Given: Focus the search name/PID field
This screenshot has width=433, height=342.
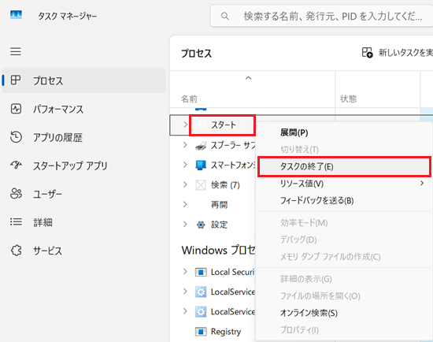Looking at the screenshot, I should click(322, 16).
